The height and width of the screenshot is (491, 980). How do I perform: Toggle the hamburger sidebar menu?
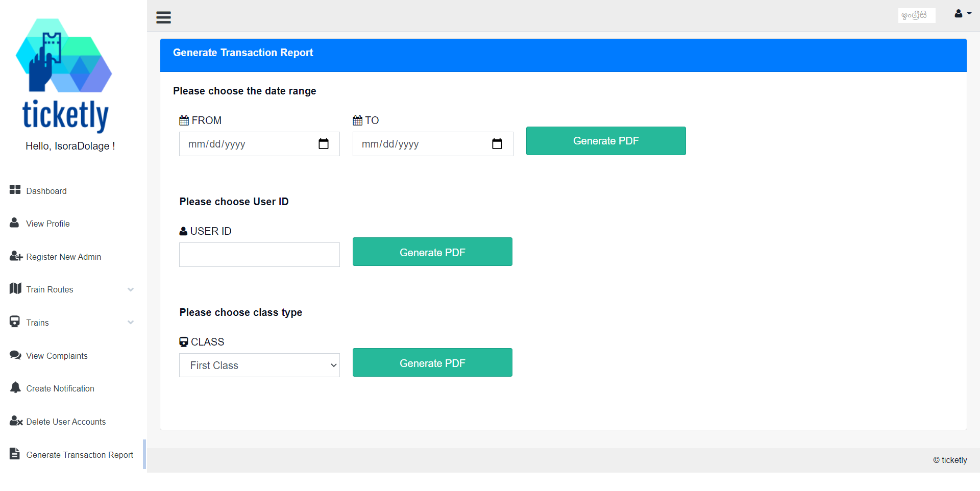(x=163, y=17)
